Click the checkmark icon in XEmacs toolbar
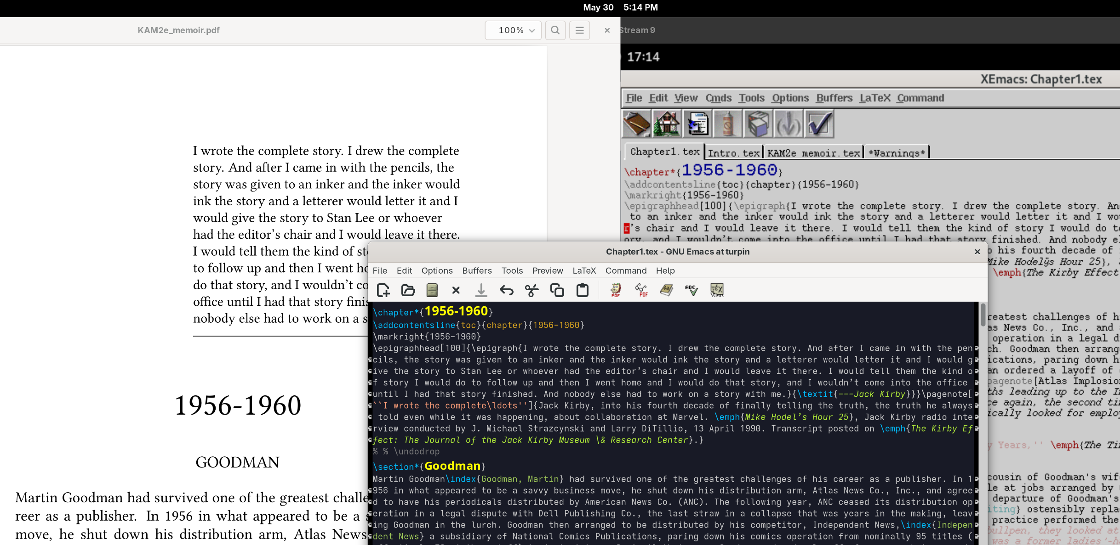This screenshot has width=1120, height=545. tap(819, 124)
